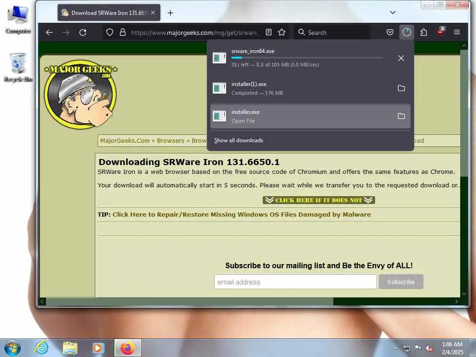Screen dimensions: 476x357
Task: Click the Subscribe button
Action: [x=401, y=282]
